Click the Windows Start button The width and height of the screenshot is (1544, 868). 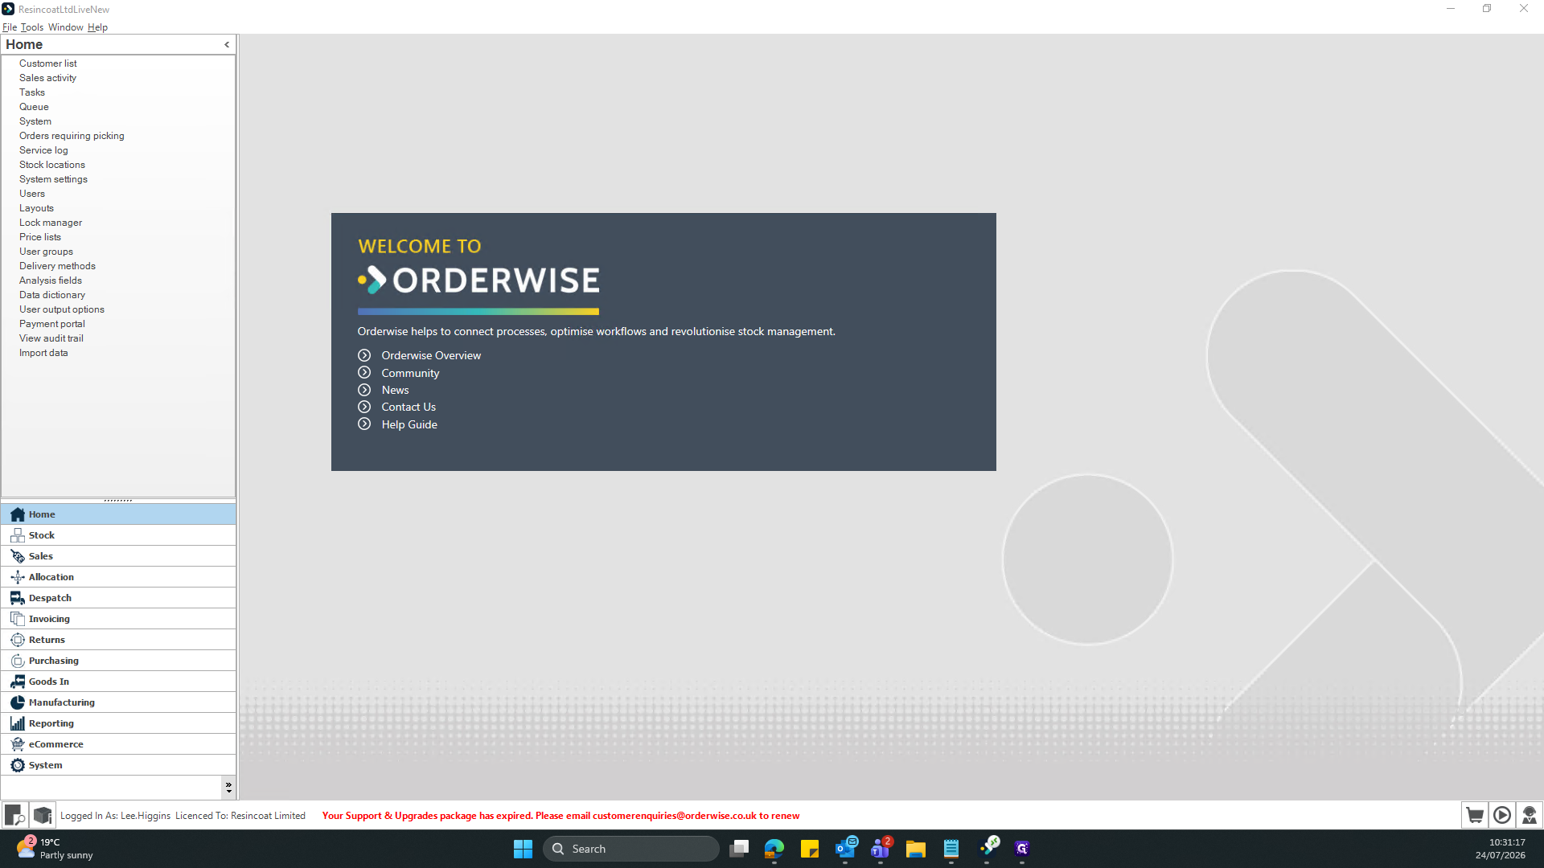pyautogui.click(x=523, y=849)
